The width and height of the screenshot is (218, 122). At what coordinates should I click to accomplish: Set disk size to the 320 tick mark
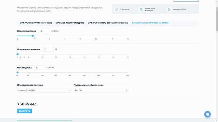click(127, 76)
